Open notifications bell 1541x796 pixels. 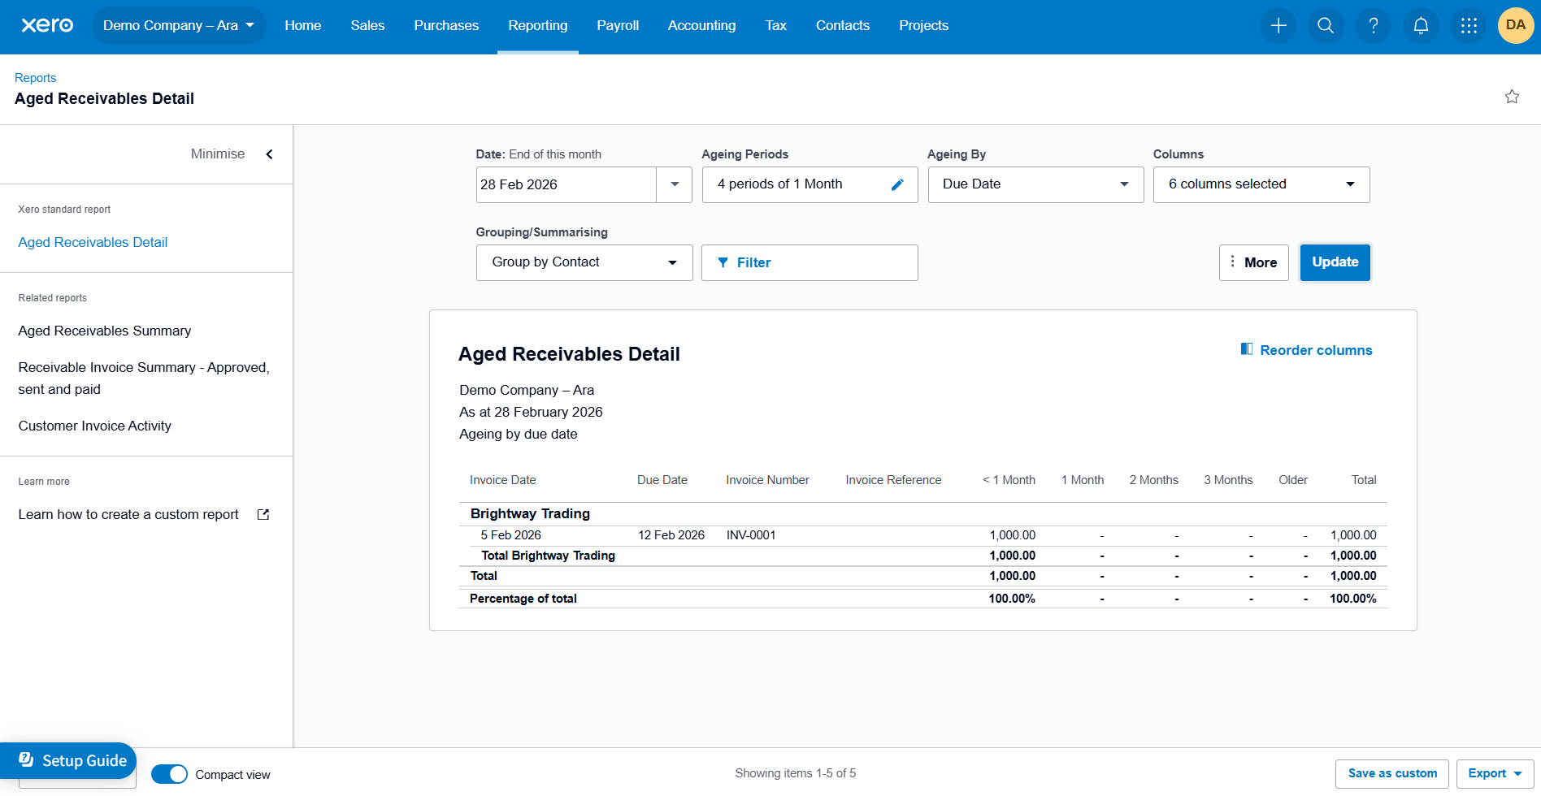coord(1421,25)
